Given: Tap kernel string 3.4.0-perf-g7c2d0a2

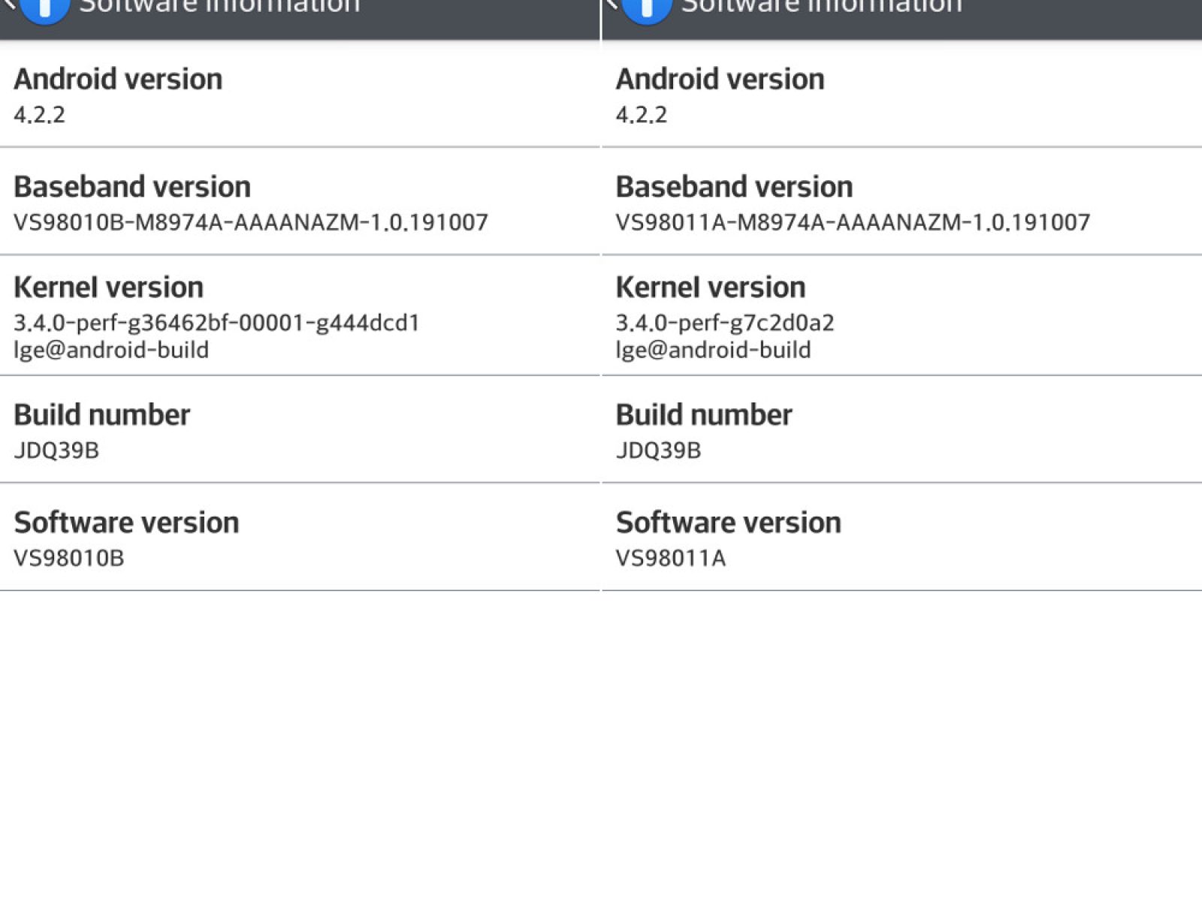Looking at the screenshot, I should tap(725, 323).
